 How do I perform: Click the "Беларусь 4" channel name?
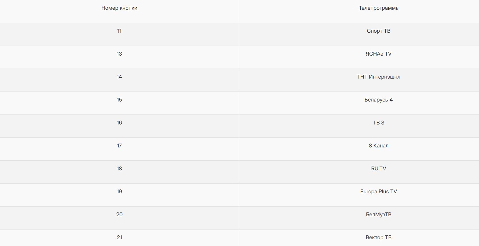click(378, 100)
